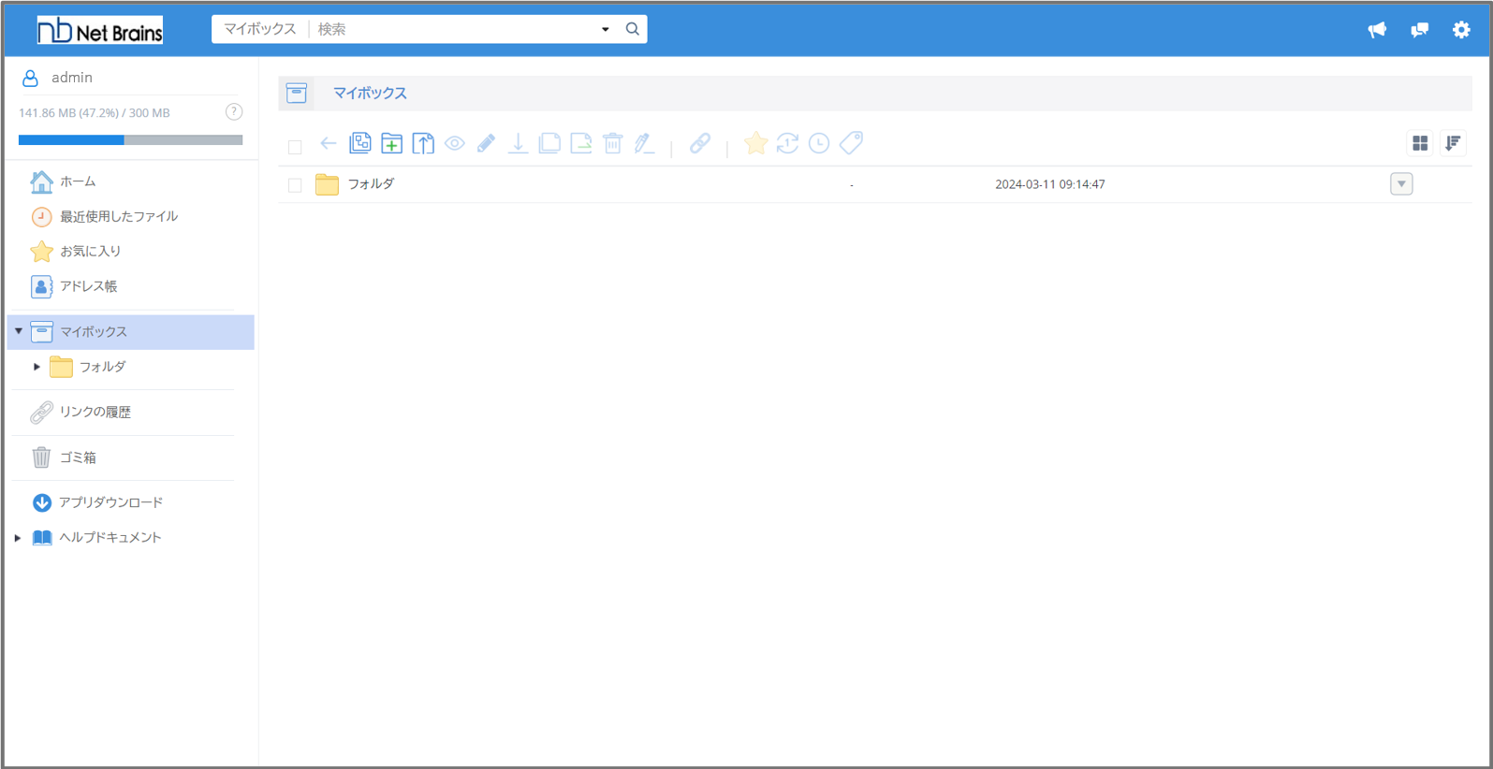Click the Net Brains logo
This screenshot has width=1493, height=769.
click(x=100, y=30)
